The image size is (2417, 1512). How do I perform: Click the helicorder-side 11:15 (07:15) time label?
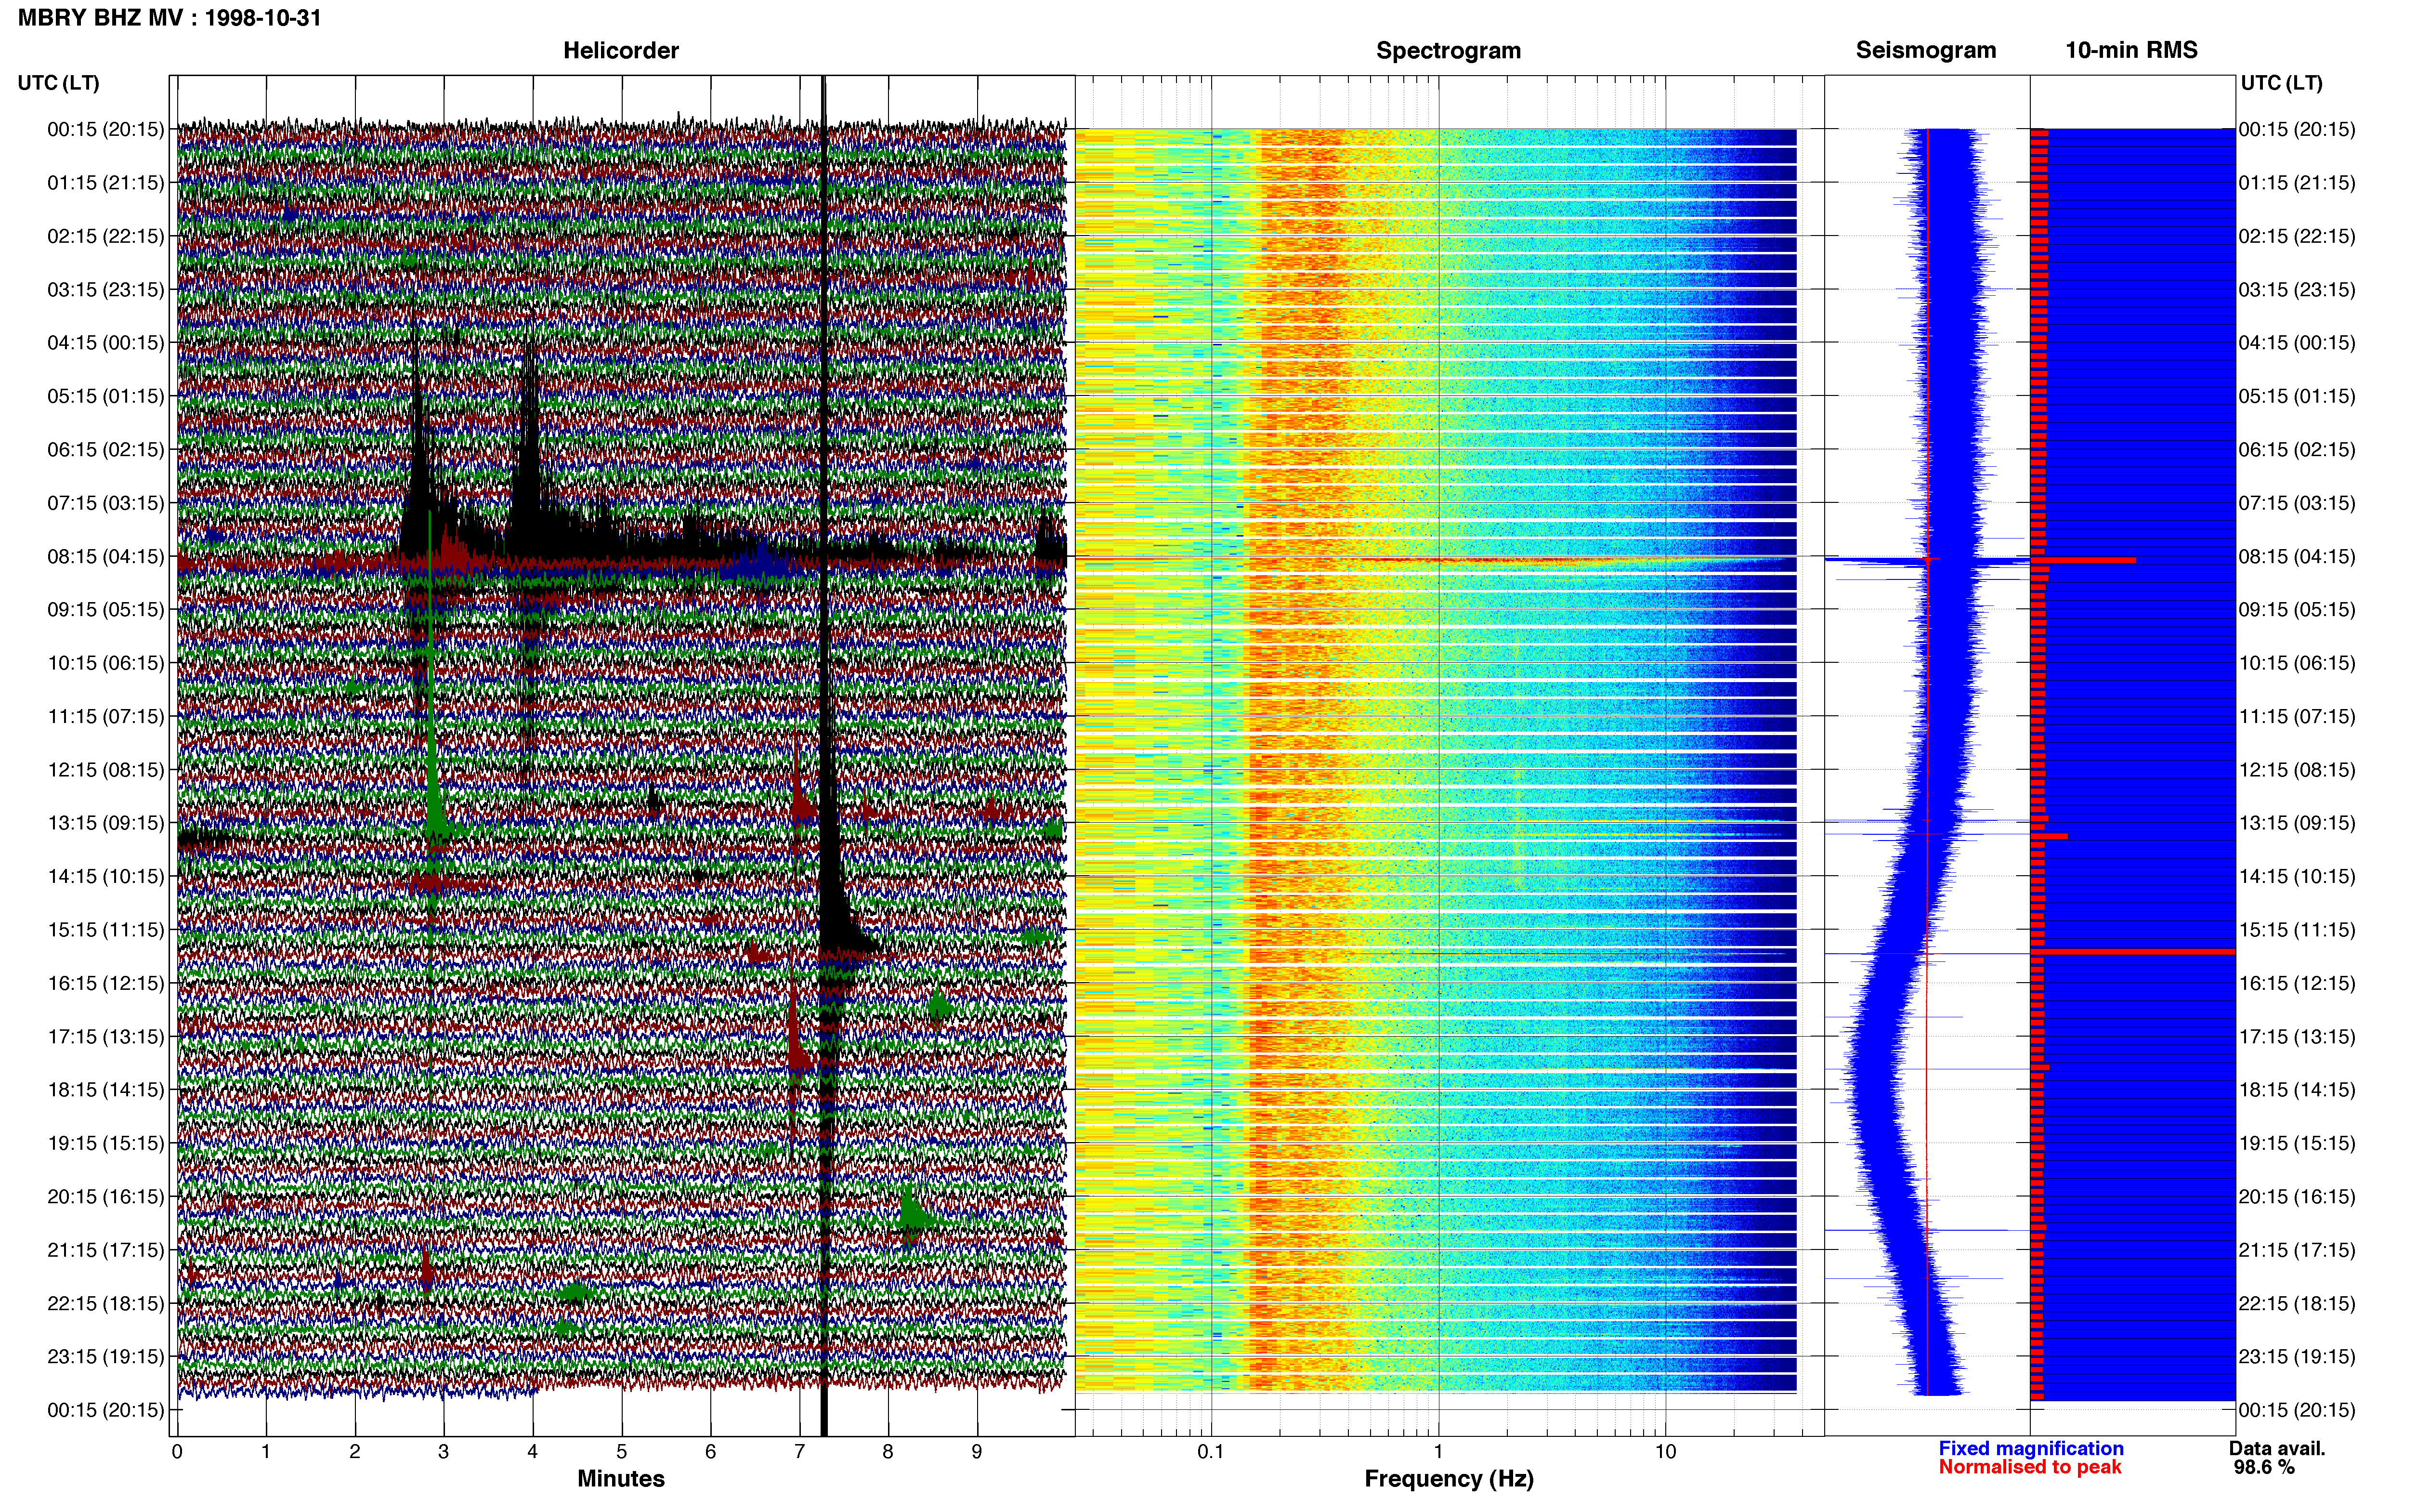coord(106,716)
